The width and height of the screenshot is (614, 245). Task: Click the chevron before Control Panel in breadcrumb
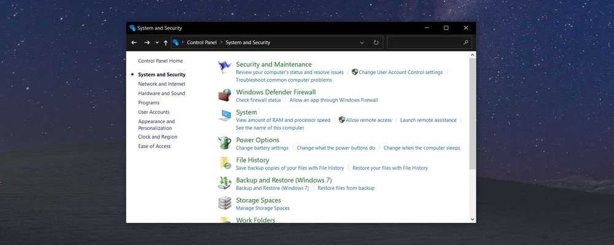[183, 42]
